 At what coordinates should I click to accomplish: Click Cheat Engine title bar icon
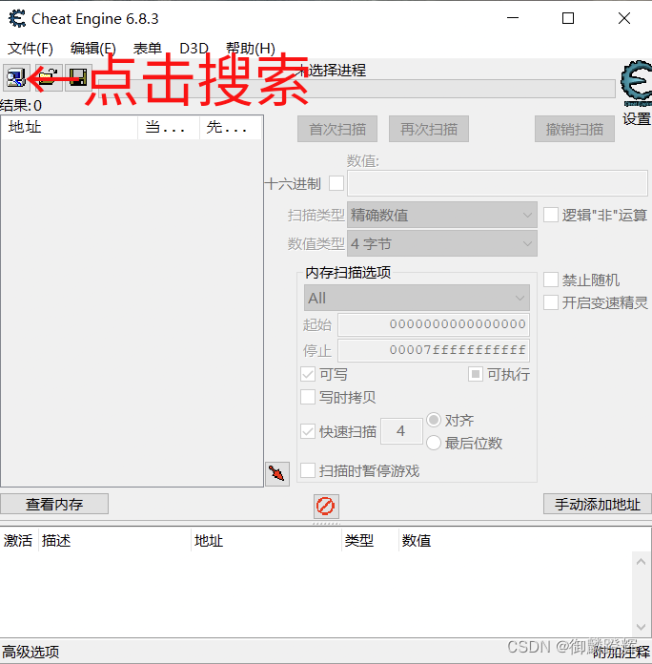pyautogui.click(x=17, y=19)
